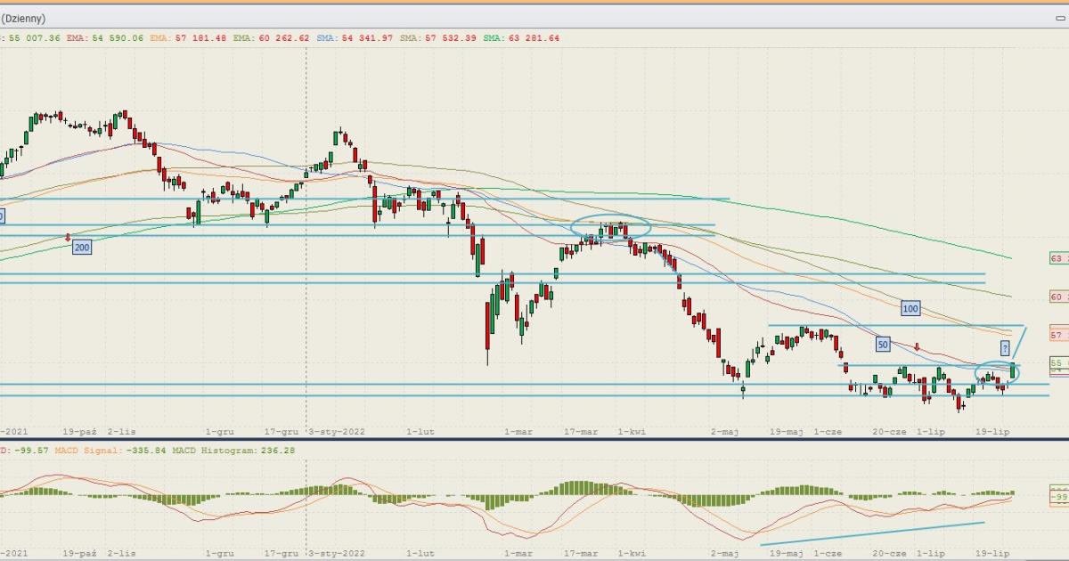Click the orange 57 price tag on the right axis
1069x561 pixels.
click(x=1058, y=335)
